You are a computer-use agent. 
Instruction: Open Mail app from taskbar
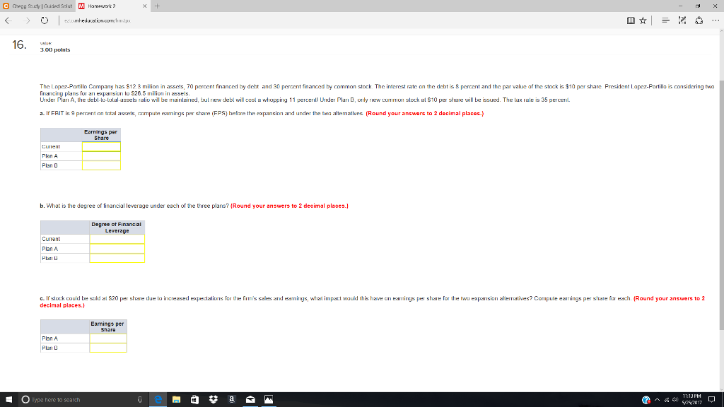[x=250, y=400]
